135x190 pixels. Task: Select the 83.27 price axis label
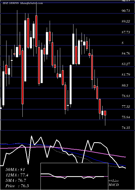126,64
